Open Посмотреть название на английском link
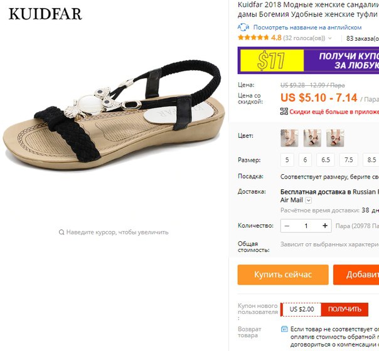The width and height of the screenshot is (379, 351). (x=307, y=28)
